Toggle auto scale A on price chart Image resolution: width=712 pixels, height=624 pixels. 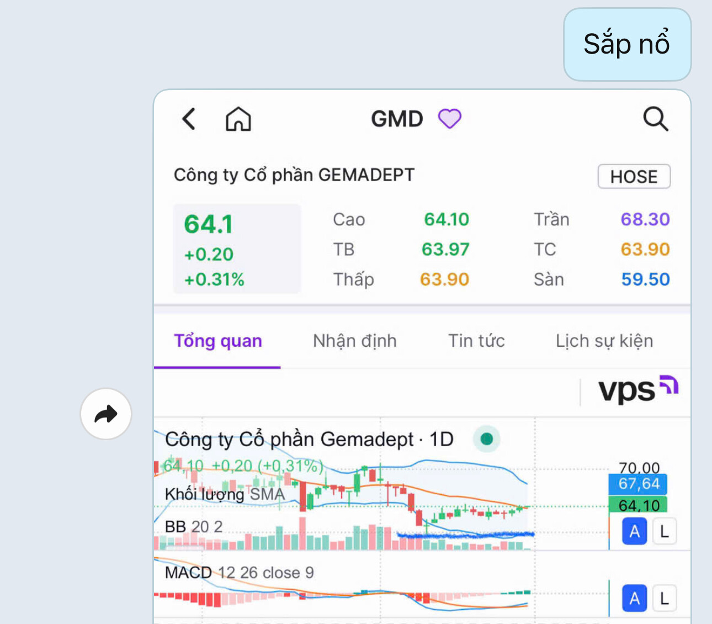635,532
